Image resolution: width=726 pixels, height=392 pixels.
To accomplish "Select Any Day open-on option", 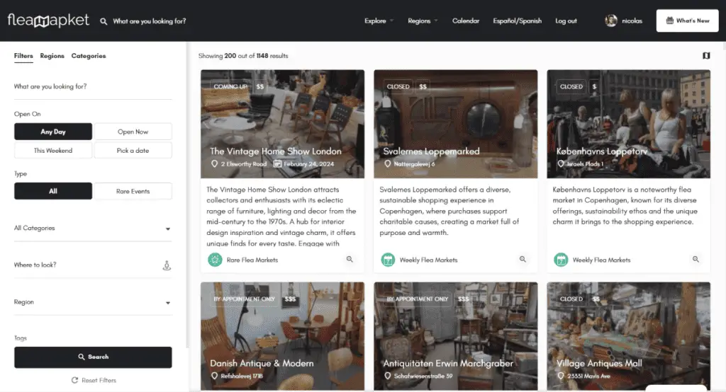I will (53, 132).
